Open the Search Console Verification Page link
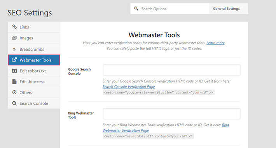 click(129, 86)
